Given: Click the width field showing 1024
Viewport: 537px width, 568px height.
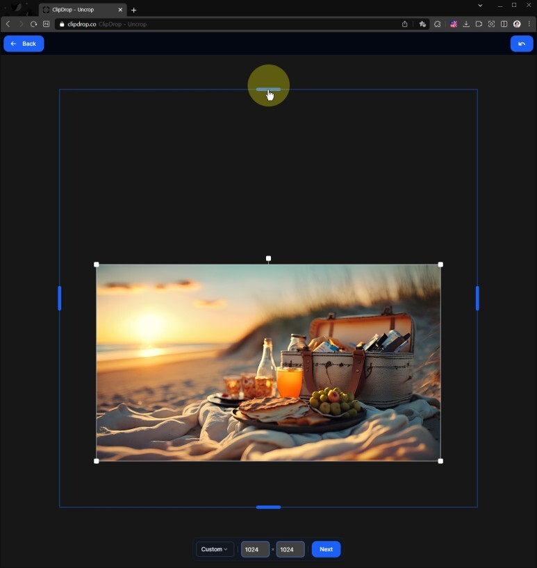Looking at the screenshot, I should click(x=255, y=549).
